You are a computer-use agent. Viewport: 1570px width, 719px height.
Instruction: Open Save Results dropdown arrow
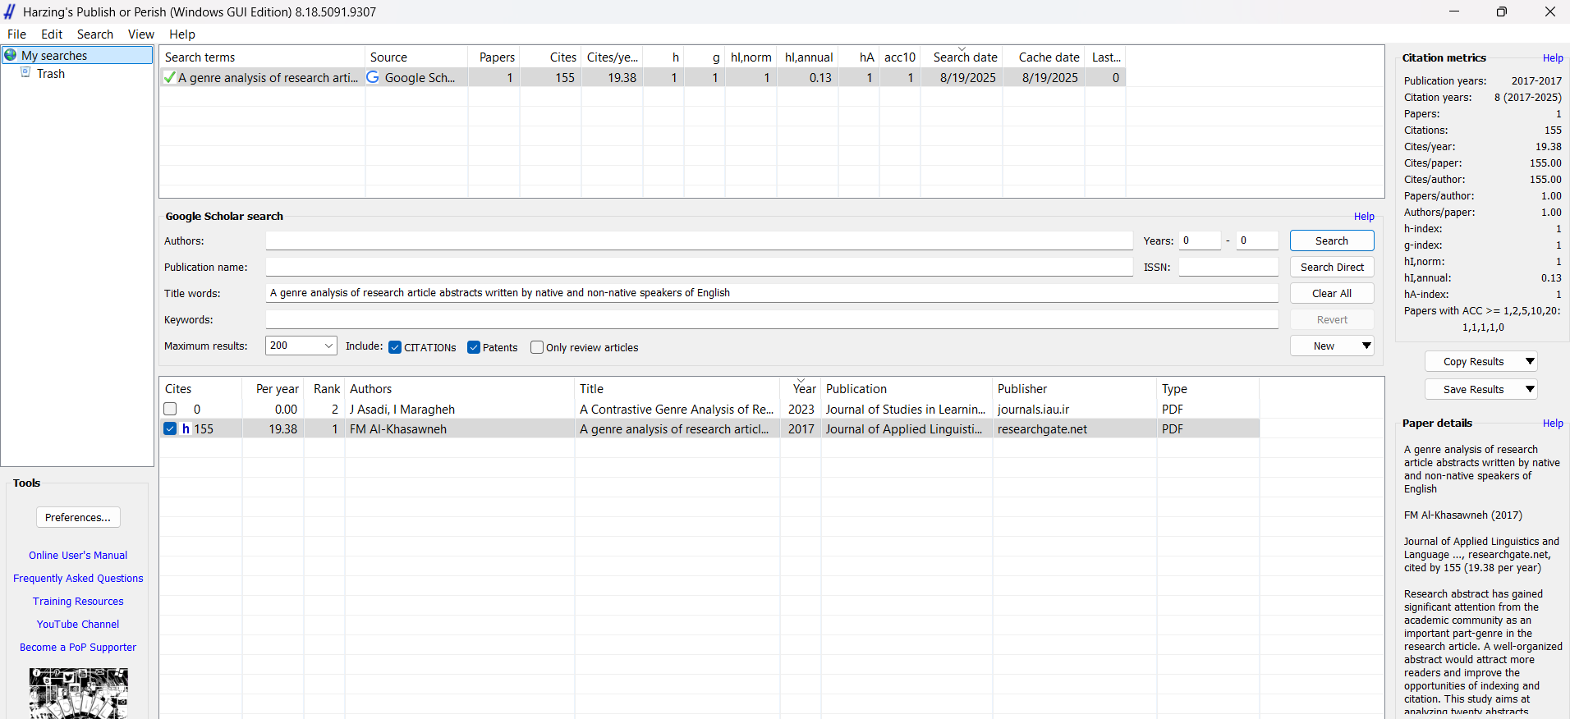coord(1530,389)
